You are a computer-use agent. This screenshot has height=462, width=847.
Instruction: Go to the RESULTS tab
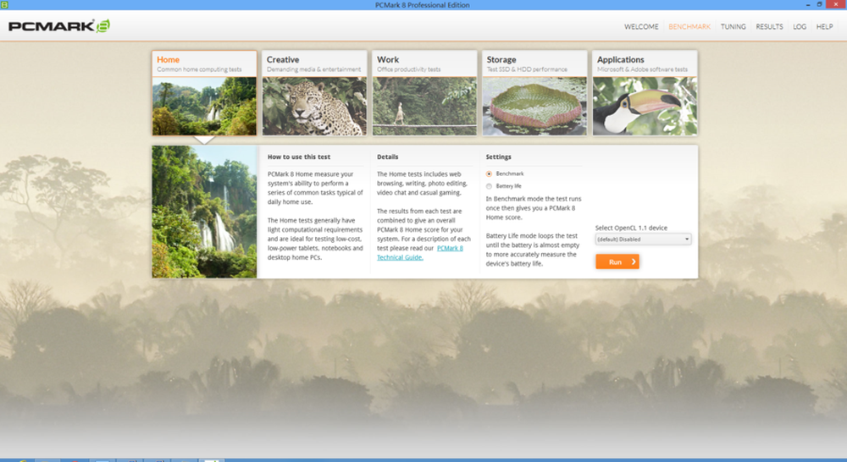click(x=769, y=26)
